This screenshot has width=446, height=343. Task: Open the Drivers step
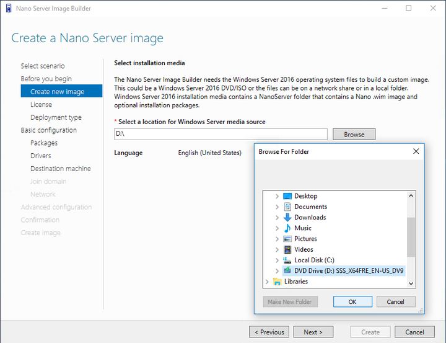pos(41,156)
